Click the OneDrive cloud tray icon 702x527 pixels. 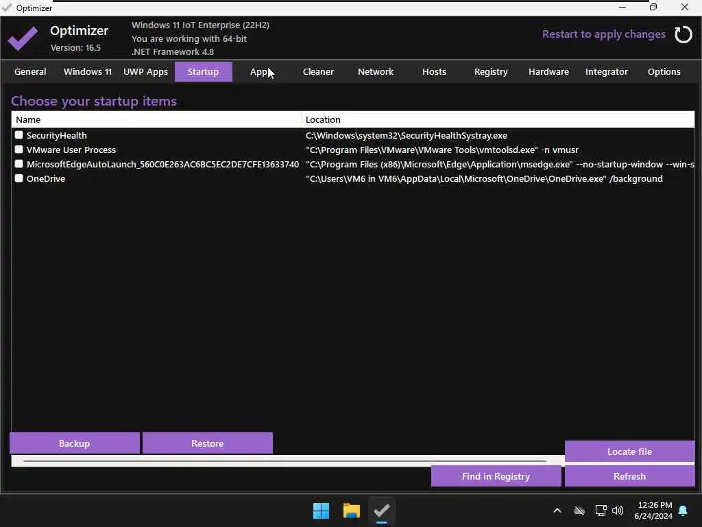pyautogui.click(x=579, y=511)
